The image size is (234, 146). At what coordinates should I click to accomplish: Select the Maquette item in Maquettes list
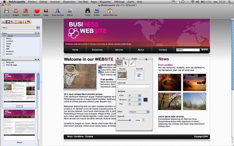pos(20,62)
